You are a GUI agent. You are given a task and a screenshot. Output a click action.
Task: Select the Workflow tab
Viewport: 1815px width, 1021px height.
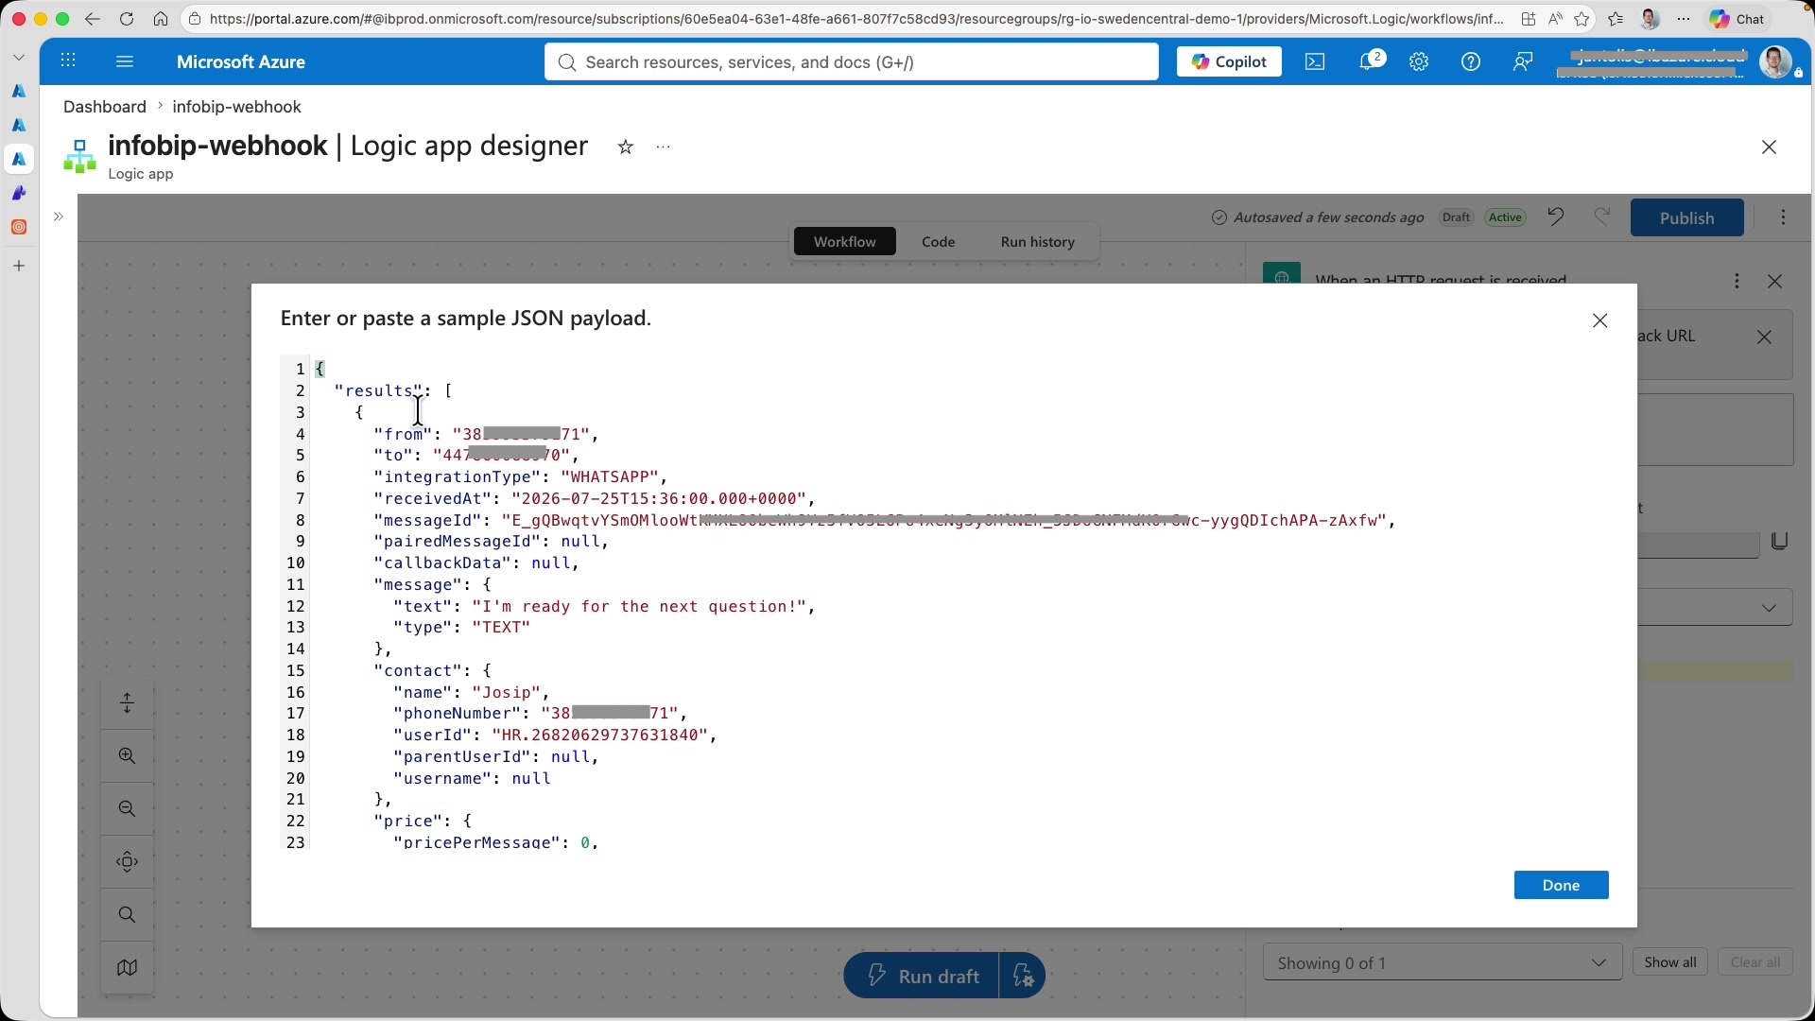[x=845, y=241]
